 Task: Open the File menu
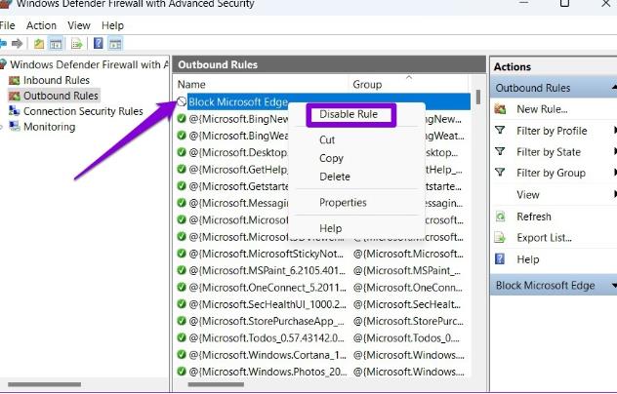[7, 25]
